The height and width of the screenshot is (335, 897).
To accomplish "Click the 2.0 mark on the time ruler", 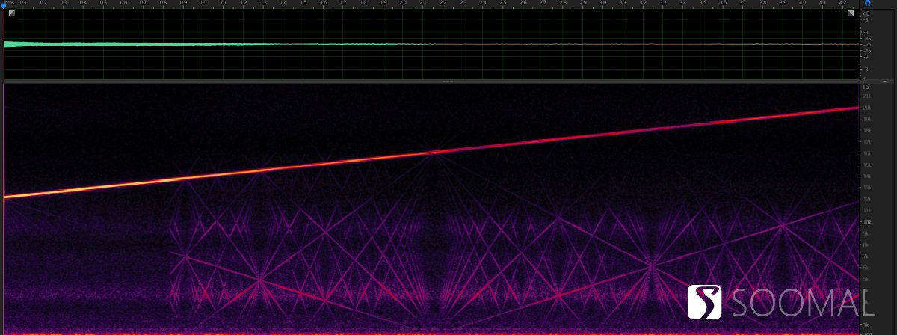I will coord(403,4).
